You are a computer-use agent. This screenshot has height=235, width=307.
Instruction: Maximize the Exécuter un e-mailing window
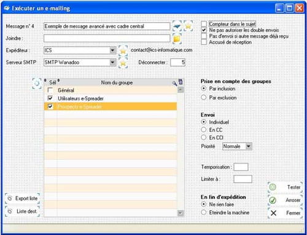(x=289, y=8)
